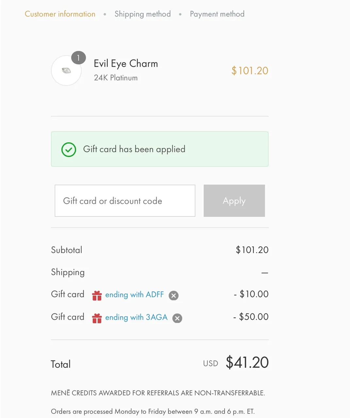Open the 'ending with ADFF' gift card link
350x418 pixels.
click(x=135, y=295)
